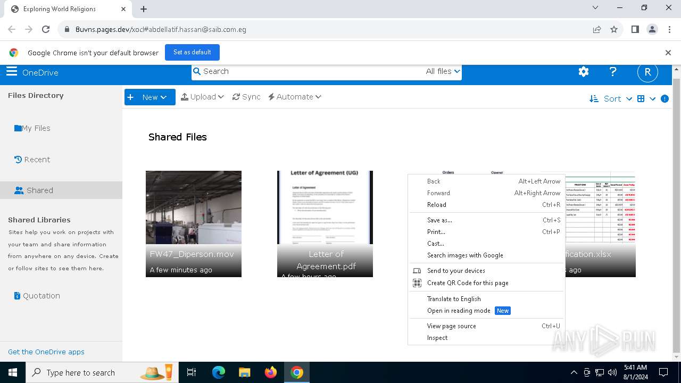
Task: Choose Cast... from the context menu
Action: pos(486,244)
